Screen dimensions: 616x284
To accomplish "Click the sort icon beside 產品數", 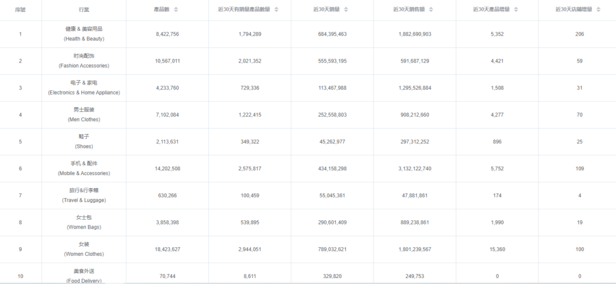I will [x=176, y=10].
